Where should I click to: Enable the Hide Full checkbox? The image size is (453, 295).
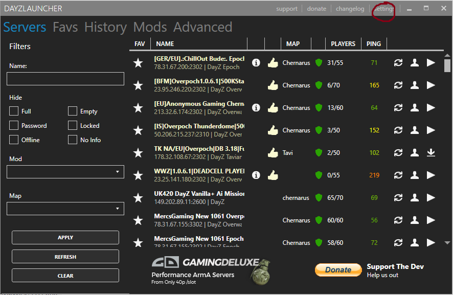(14, 111)
